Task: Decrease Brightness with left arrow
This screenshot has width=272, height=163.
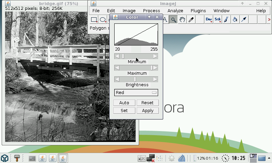Action: [117, 79]
